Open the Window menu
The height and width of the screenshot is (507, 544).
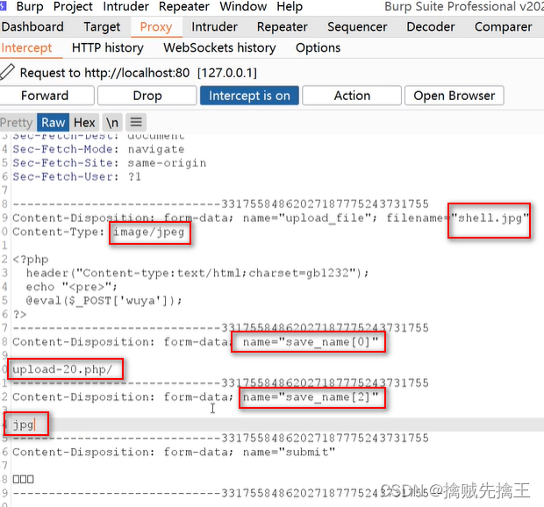coord(243,6)
